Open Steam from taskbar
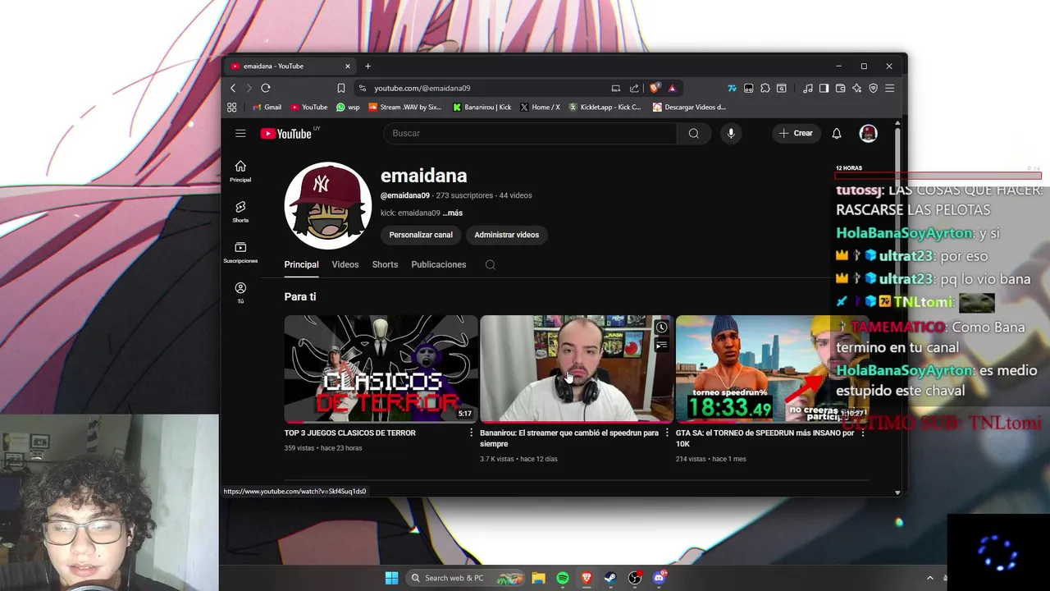The image size is (1050, 591). point(610,578)
